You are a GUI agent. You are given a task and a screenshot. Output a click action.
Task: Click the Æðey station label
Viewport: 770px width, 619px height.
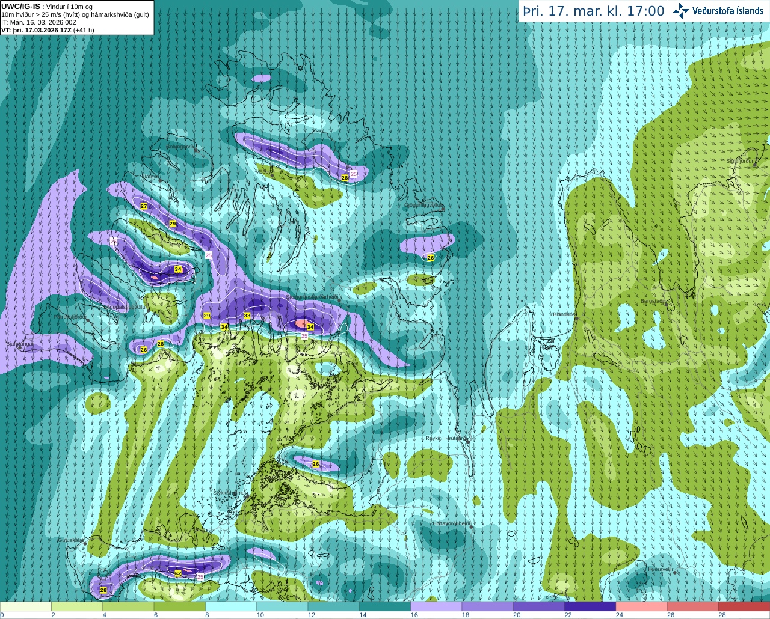[265, 171]
